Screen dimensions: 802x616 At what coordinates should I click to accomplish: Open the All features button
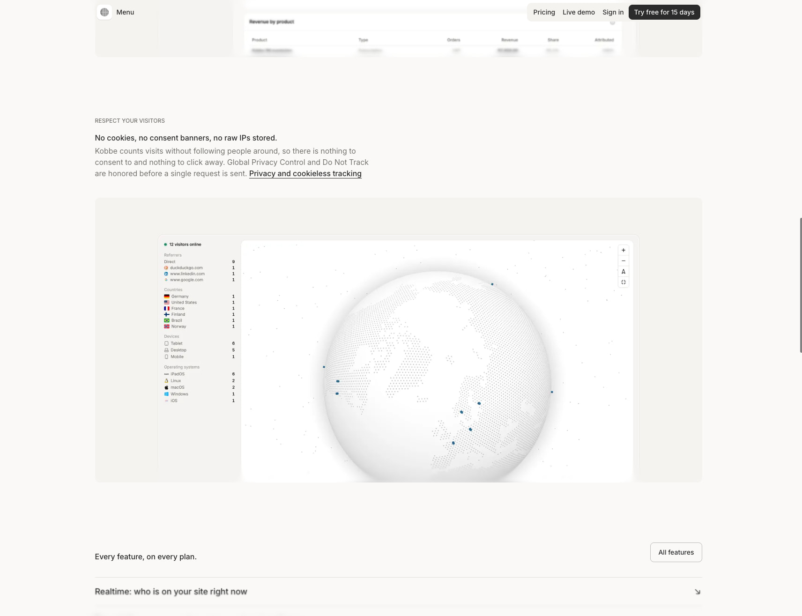pos(676,552)
